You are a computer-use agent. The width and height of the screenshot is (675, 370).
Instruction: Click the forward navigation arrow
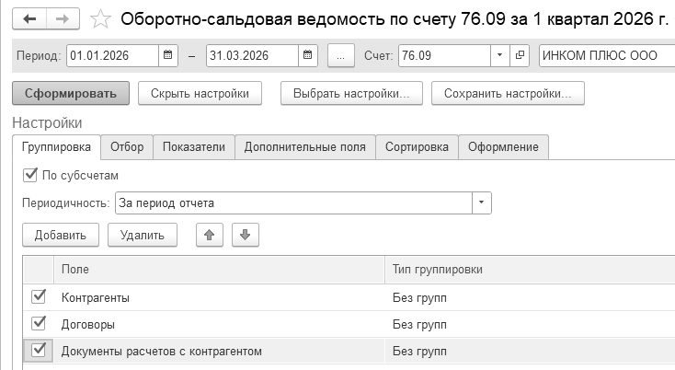(63, 18)
